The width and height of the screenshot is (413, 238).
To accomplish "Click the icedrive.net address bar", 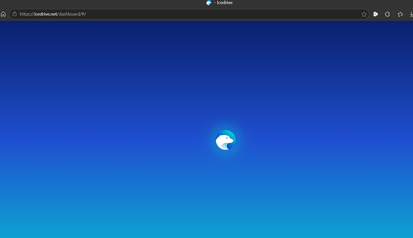I will click(189, 14).
